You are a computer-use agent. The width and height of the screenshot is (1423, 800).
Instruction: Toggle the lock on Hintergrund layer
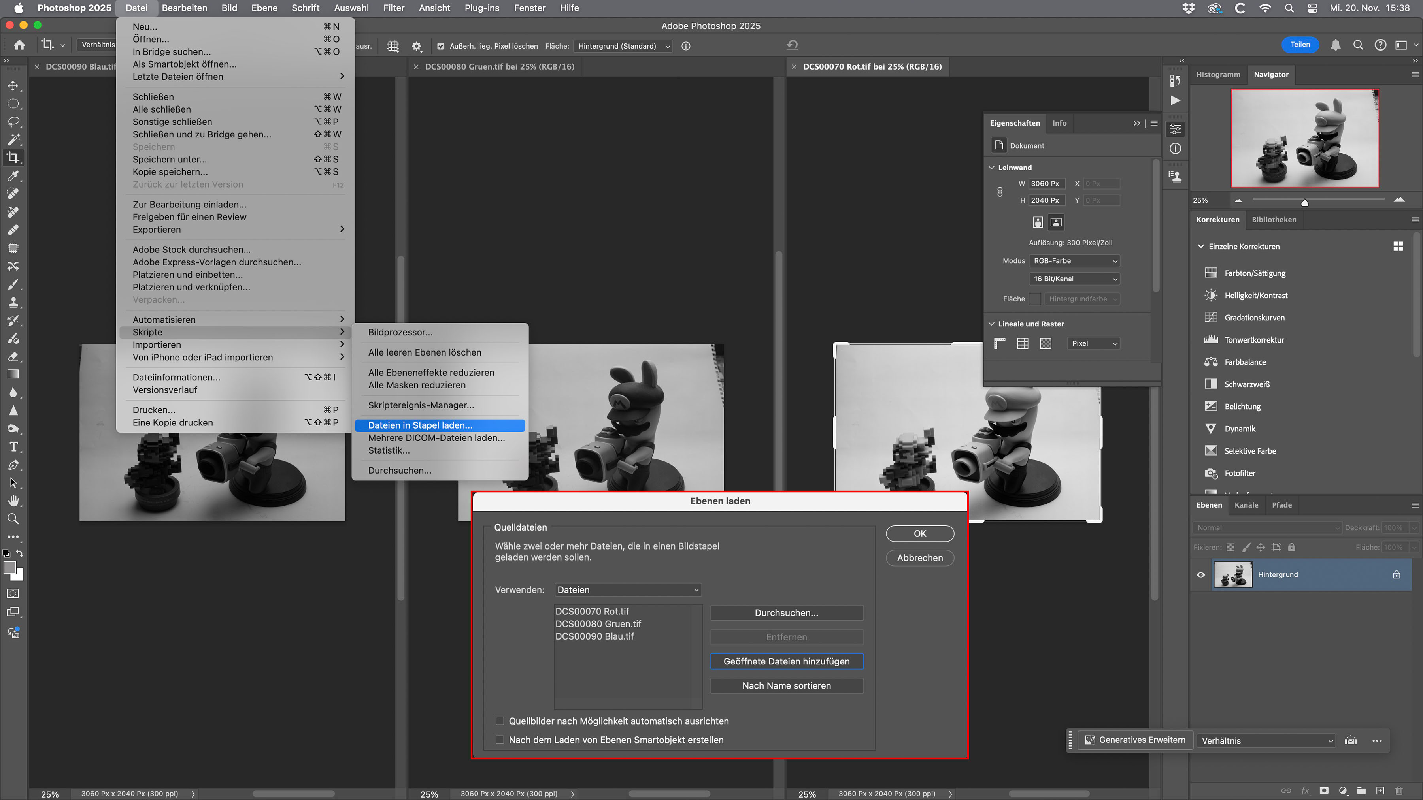click(x=1397, y=575)
